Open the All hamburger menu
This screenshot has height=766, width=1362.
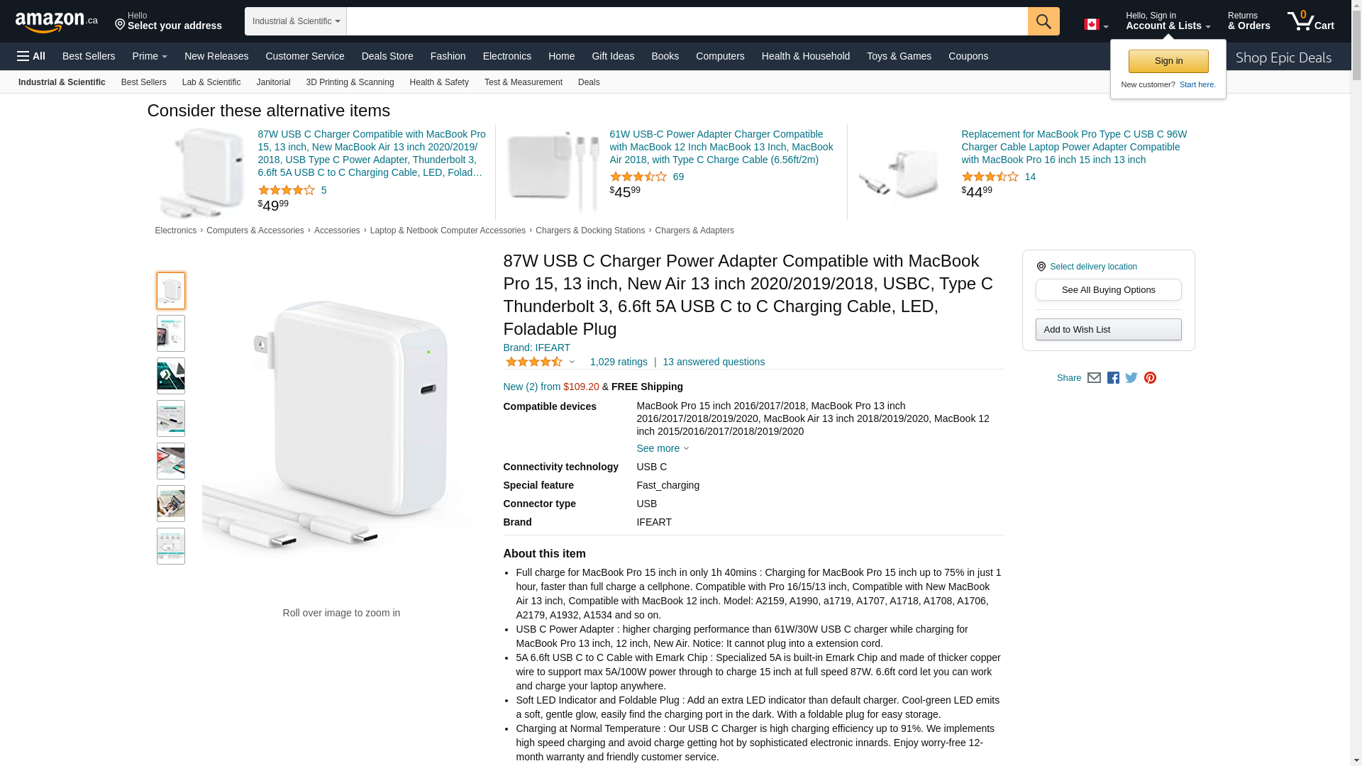click(31, 56)
